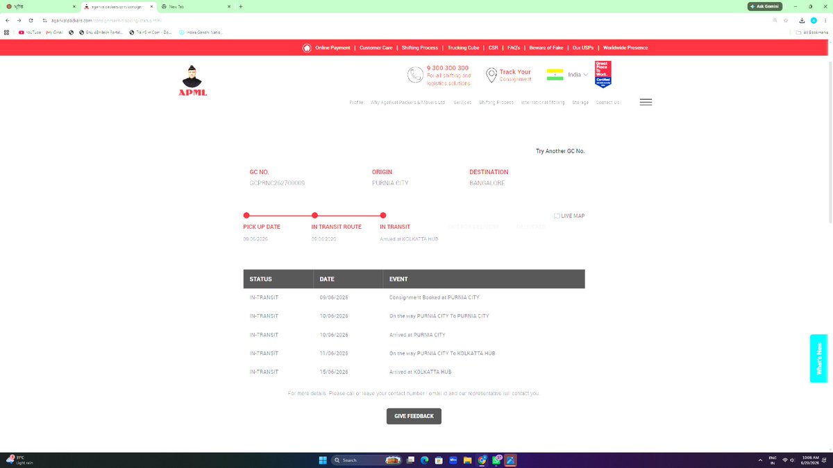This screenshot has width=833, height=468.
Task: Open the Profile menu item
Action: [356, 103]
